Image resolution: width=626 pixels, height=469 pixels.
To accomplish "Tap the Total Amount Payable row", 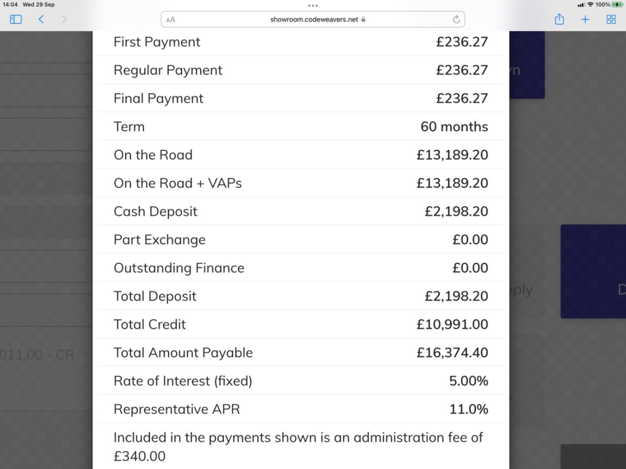I will [x=300, y=353].
